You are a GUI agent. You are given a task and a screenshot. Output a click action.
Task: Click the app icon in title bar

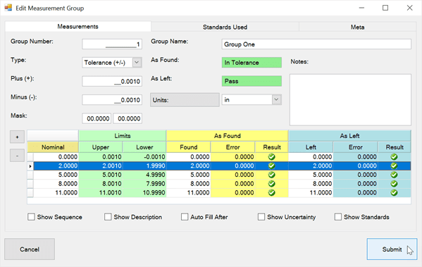point(8,8)
